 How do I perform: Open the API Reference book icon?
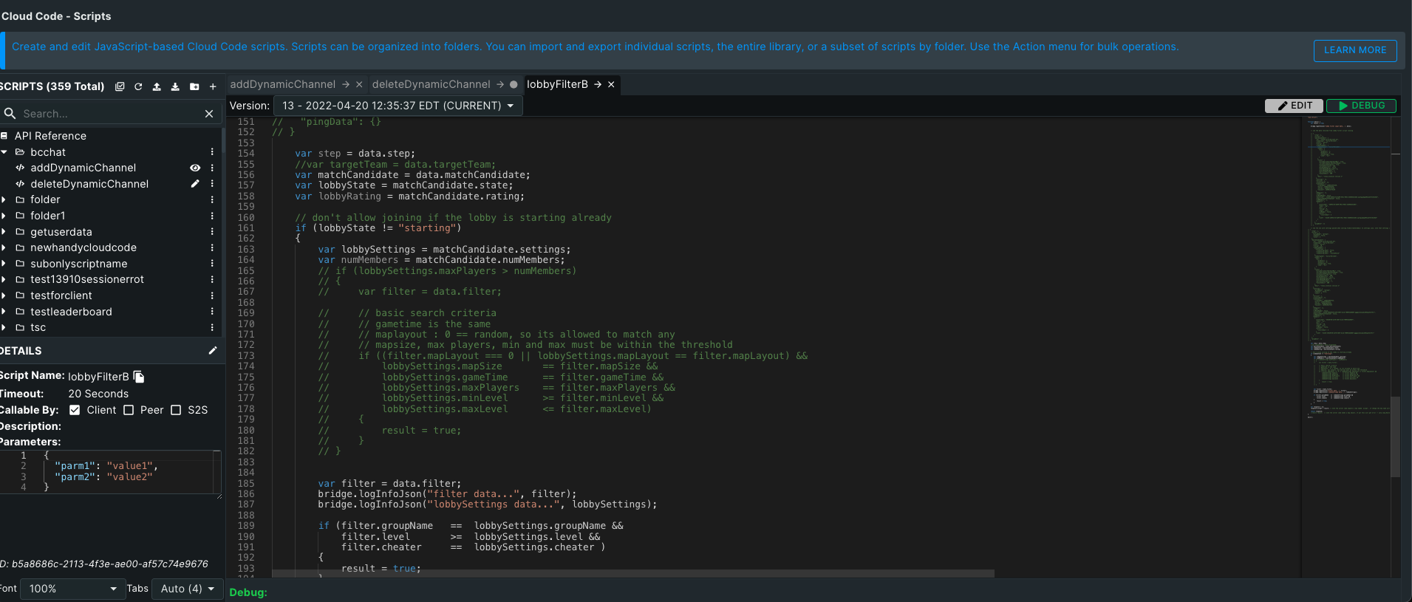pyautogui.click(x=4, y=136)
